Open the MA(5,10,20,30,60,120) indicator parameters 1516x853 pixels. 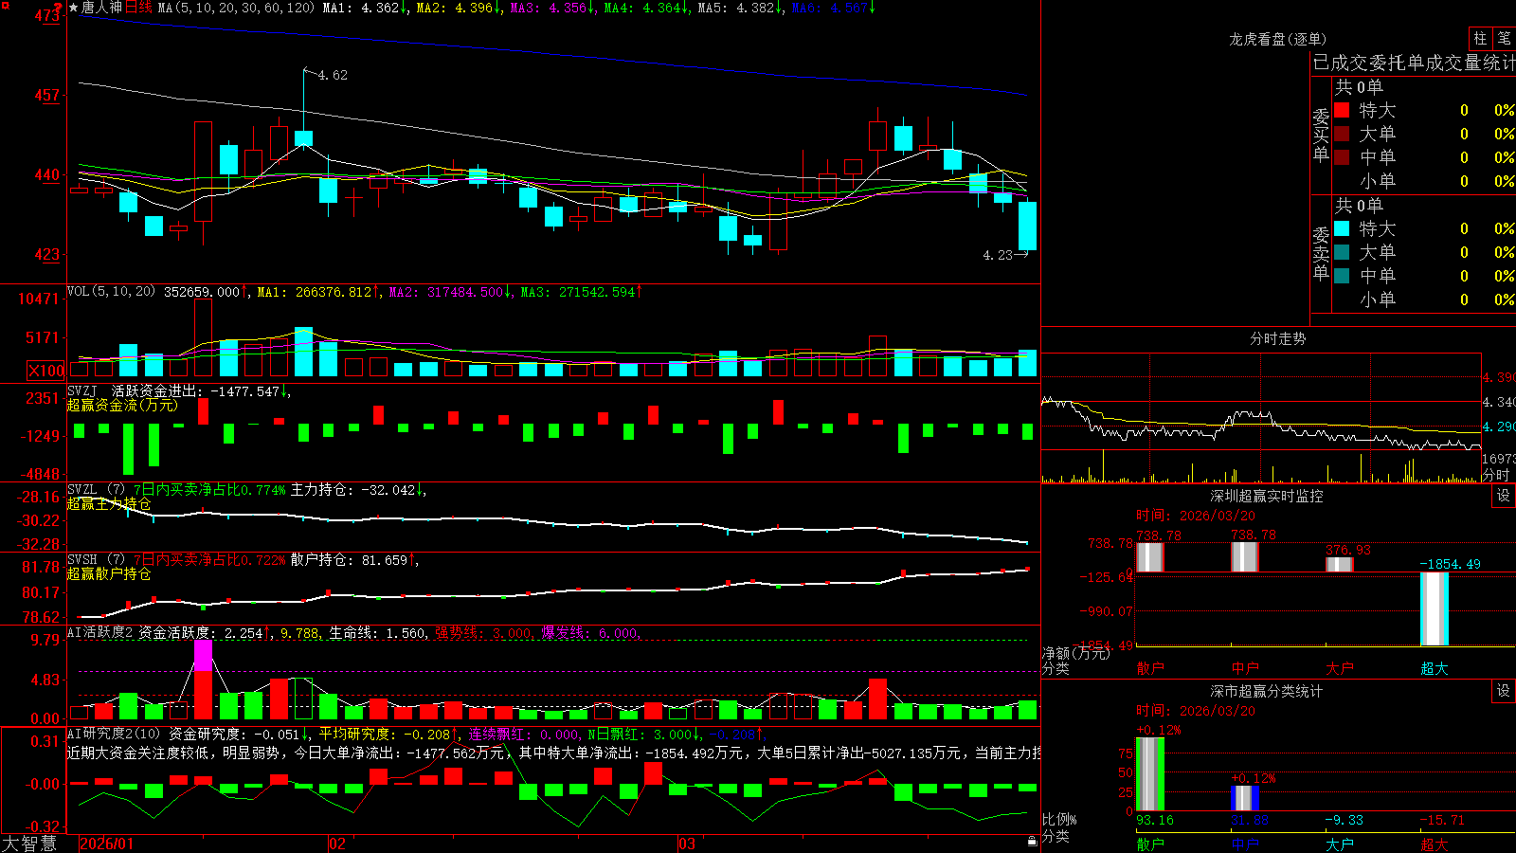(236, 8)
